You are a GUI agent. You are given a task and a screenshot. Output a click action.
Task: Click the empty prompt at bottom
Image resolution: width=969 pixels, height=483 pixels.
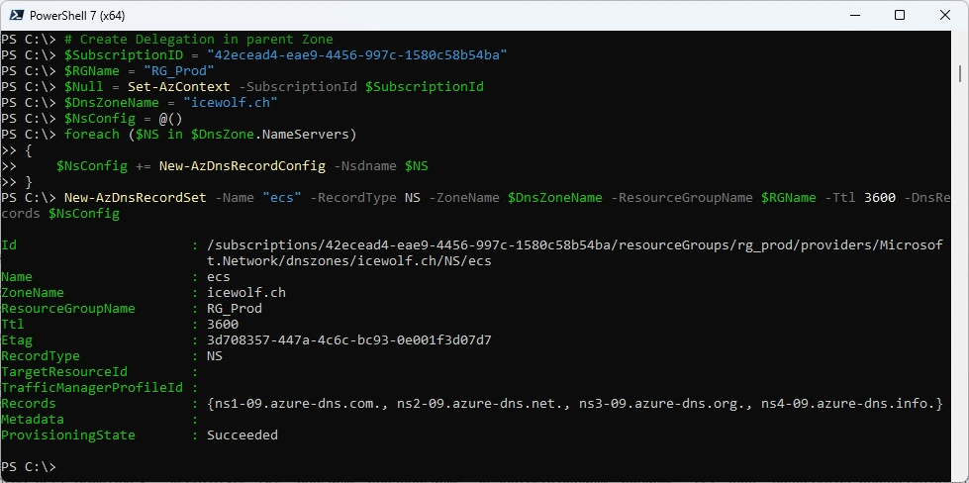point(28,466)
